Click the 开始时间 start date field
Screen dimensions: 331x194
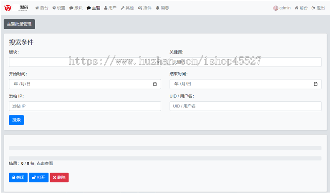point(85,84)
